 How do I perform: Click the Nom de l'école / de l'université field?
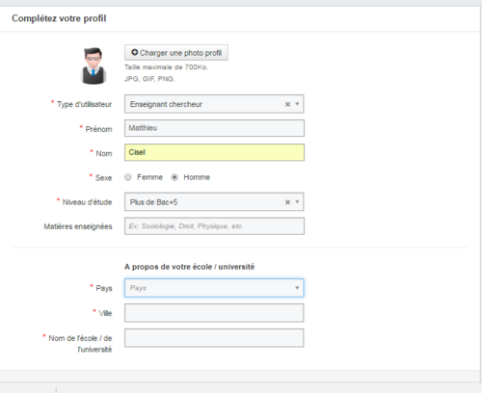point(214,338)
